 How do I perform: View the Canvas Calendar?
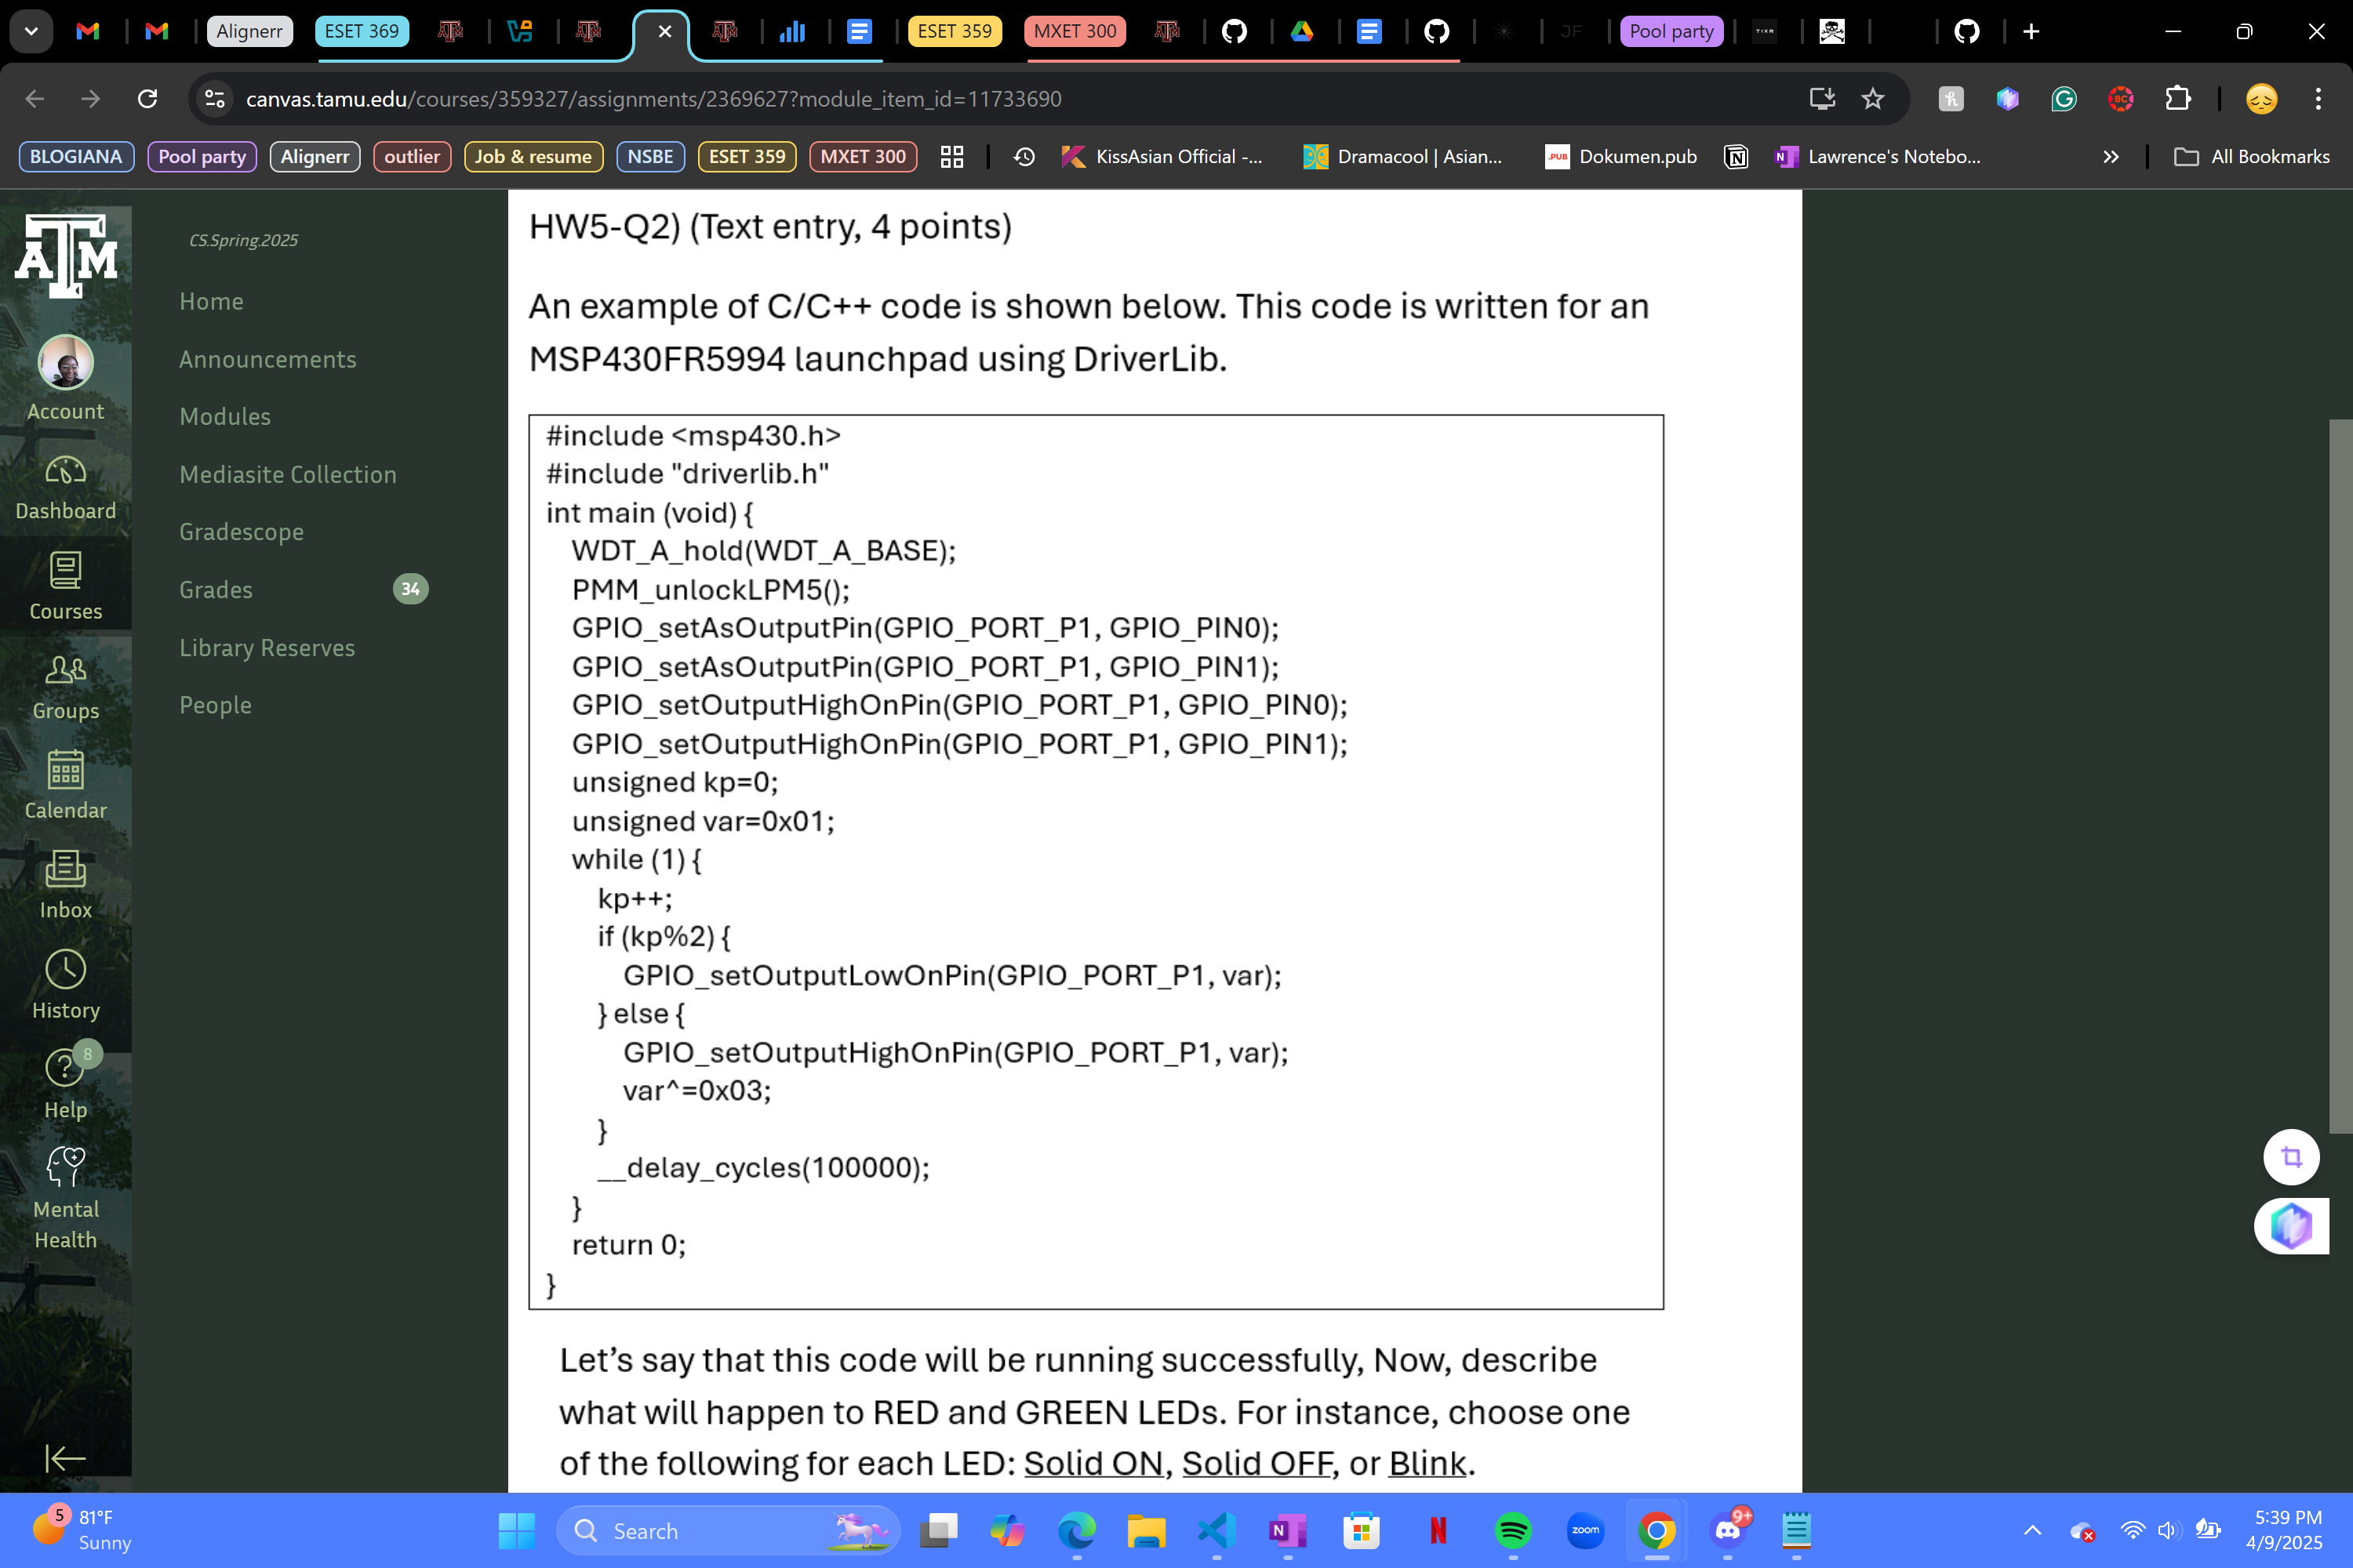click(x=65, y=786)
